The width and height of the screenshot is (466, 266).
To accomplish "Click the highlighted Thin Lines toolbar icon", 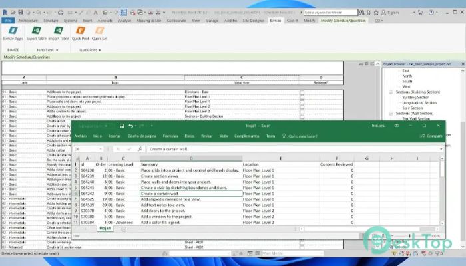I will click(124, 12).
